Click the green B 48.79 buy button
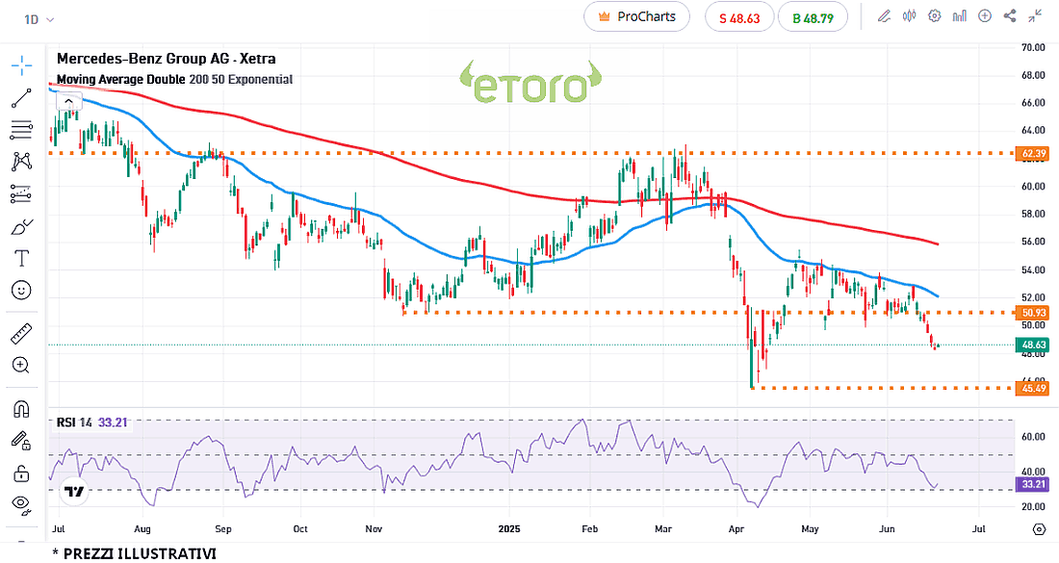 pyautogui.click(x=813, y=17)
